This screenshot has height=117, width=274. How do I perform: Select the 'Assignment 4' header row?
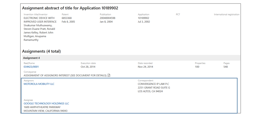pyautogui.click(x=131, y=58)
